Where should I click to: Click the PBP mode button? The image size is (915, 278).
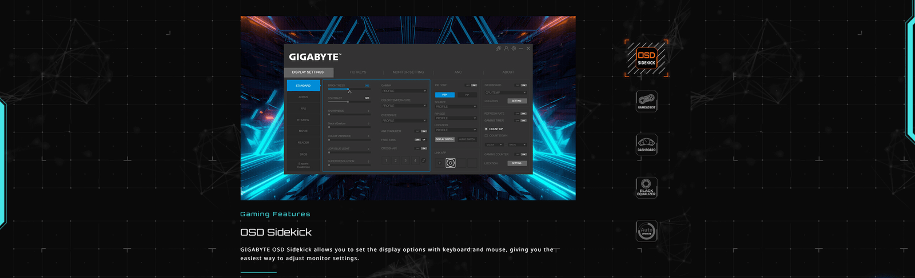click(x=445, y=95)
